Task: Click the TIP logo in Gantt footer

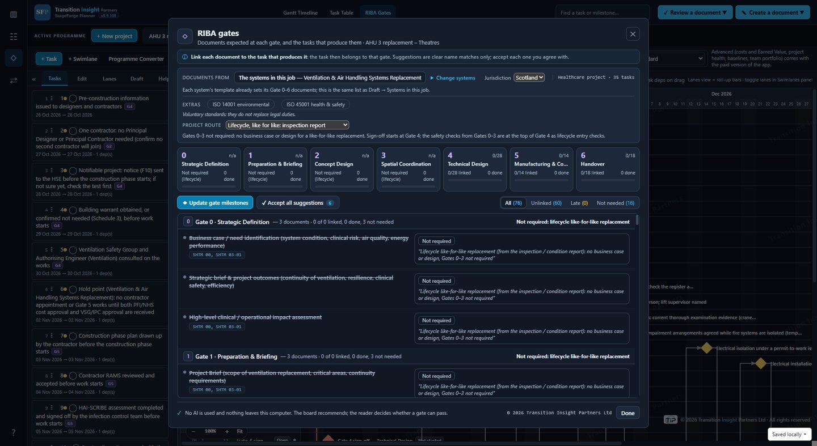Action: tap(671, 420)
